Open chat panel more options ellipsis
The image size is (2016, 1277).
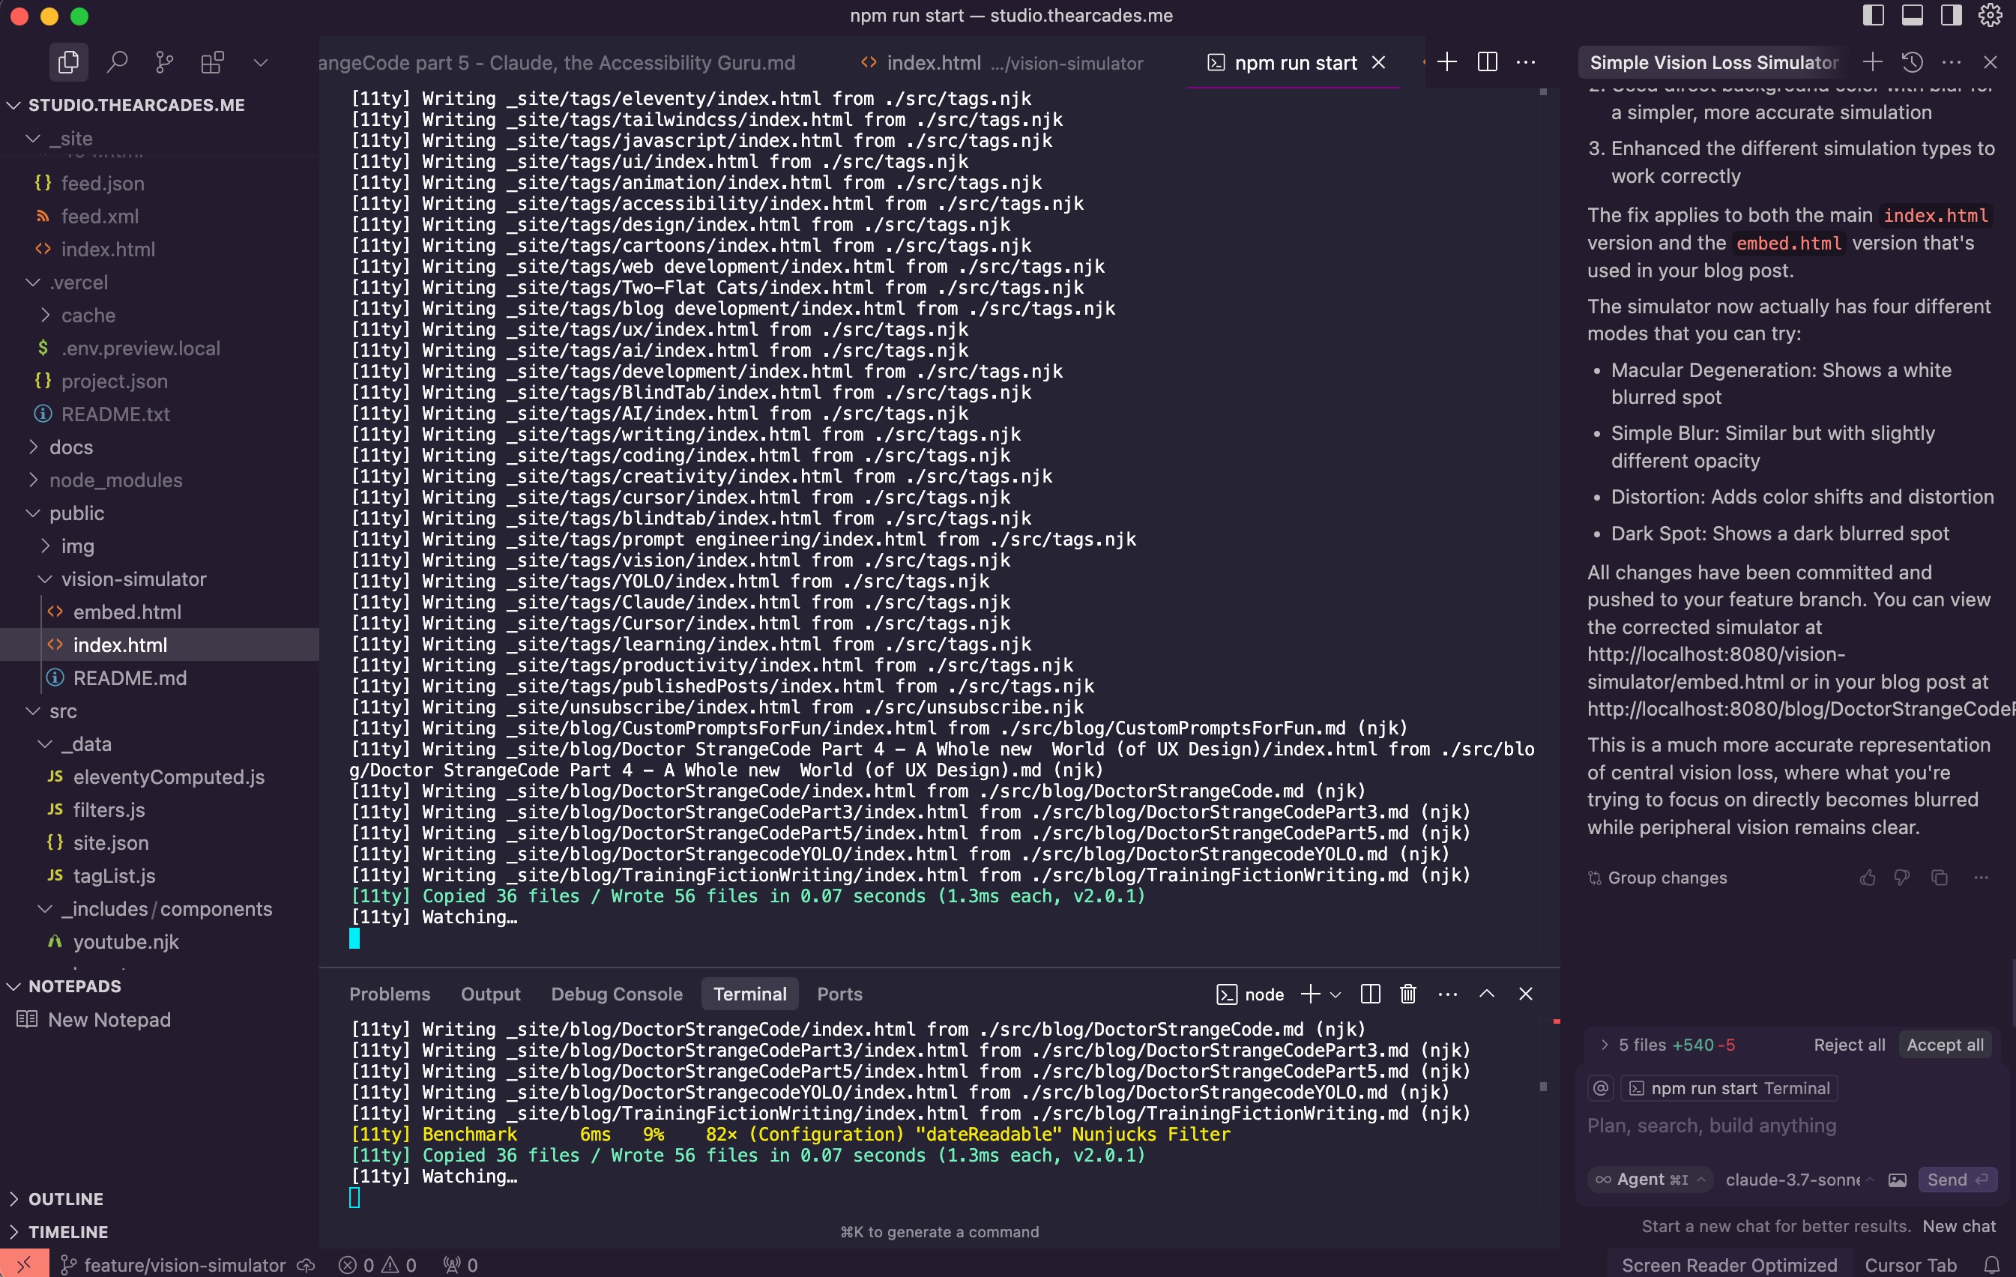click(1952, 62)
